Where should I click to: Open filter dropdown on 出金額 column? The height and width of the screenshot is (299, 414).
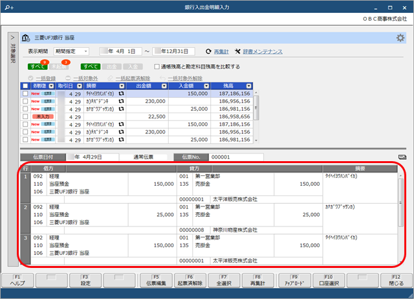(x=164, y=86)
